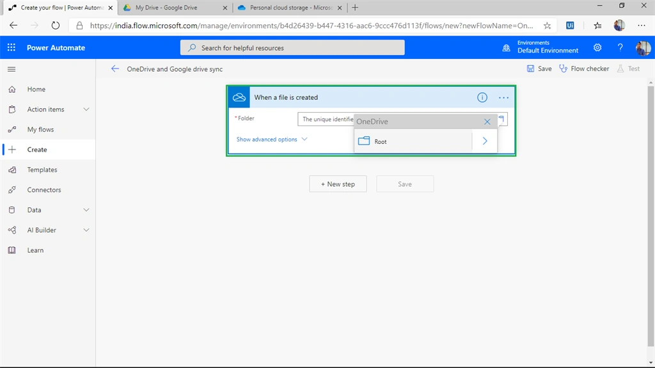
Task: Open browser settings and more menu
Action: pos(641,26)
